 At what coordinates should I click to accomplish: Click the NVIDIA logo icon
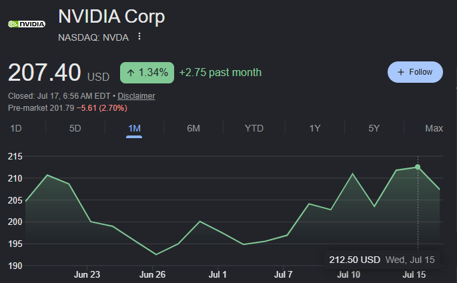pyautogui.click(x=27, y=24)
